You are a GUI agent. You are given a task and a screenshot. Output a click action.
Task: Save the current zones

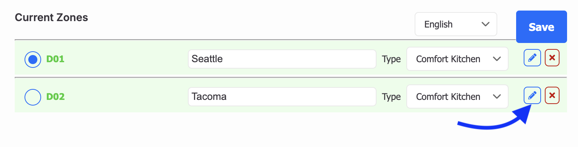(541, 27)
